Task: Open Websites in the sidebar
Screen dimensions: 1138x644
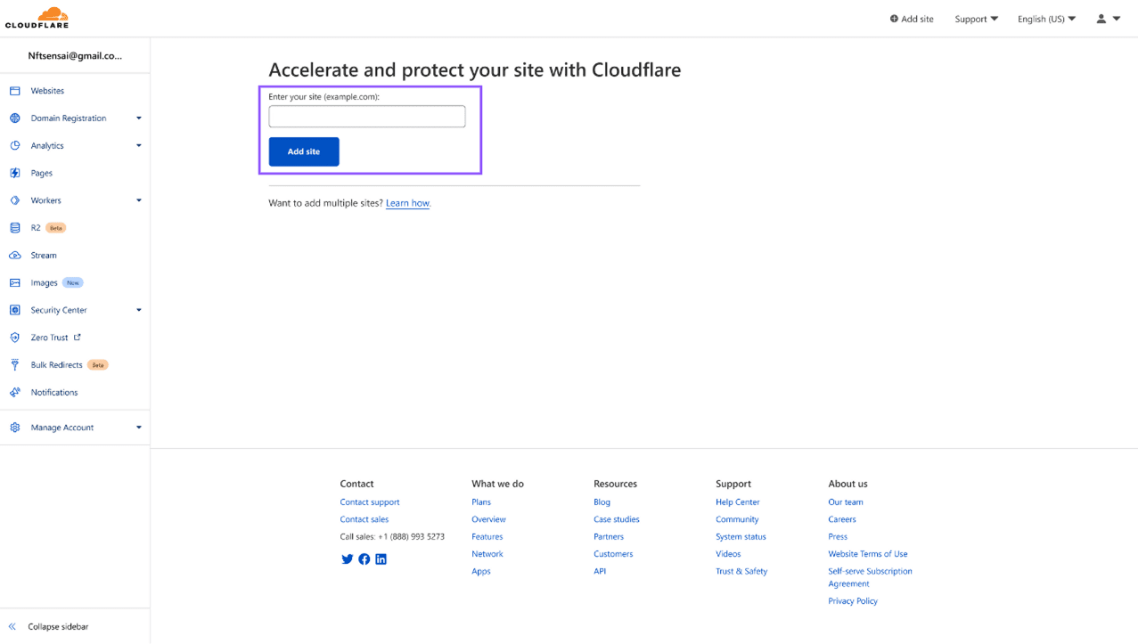Action: pos(47,91)
